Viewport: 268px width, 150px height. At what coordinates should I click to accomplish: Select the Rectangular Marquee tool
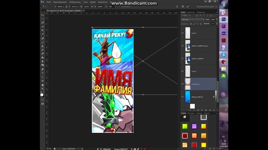(x=43, y=19)
